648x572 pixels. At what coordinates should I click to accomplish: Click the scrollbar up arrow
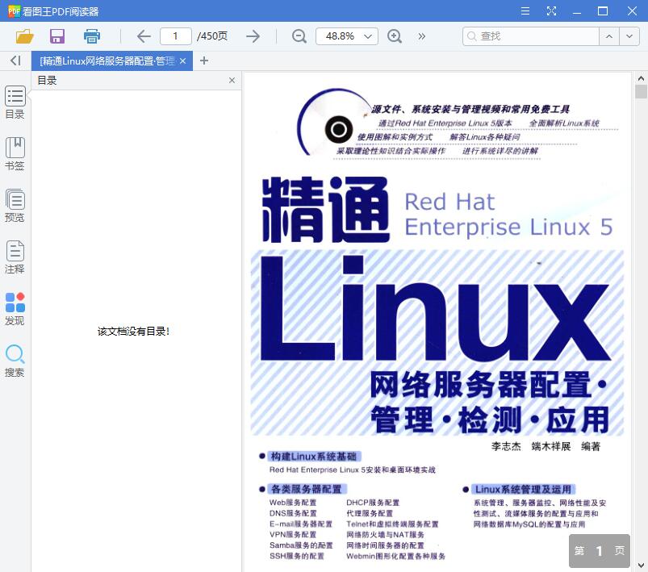641,78
